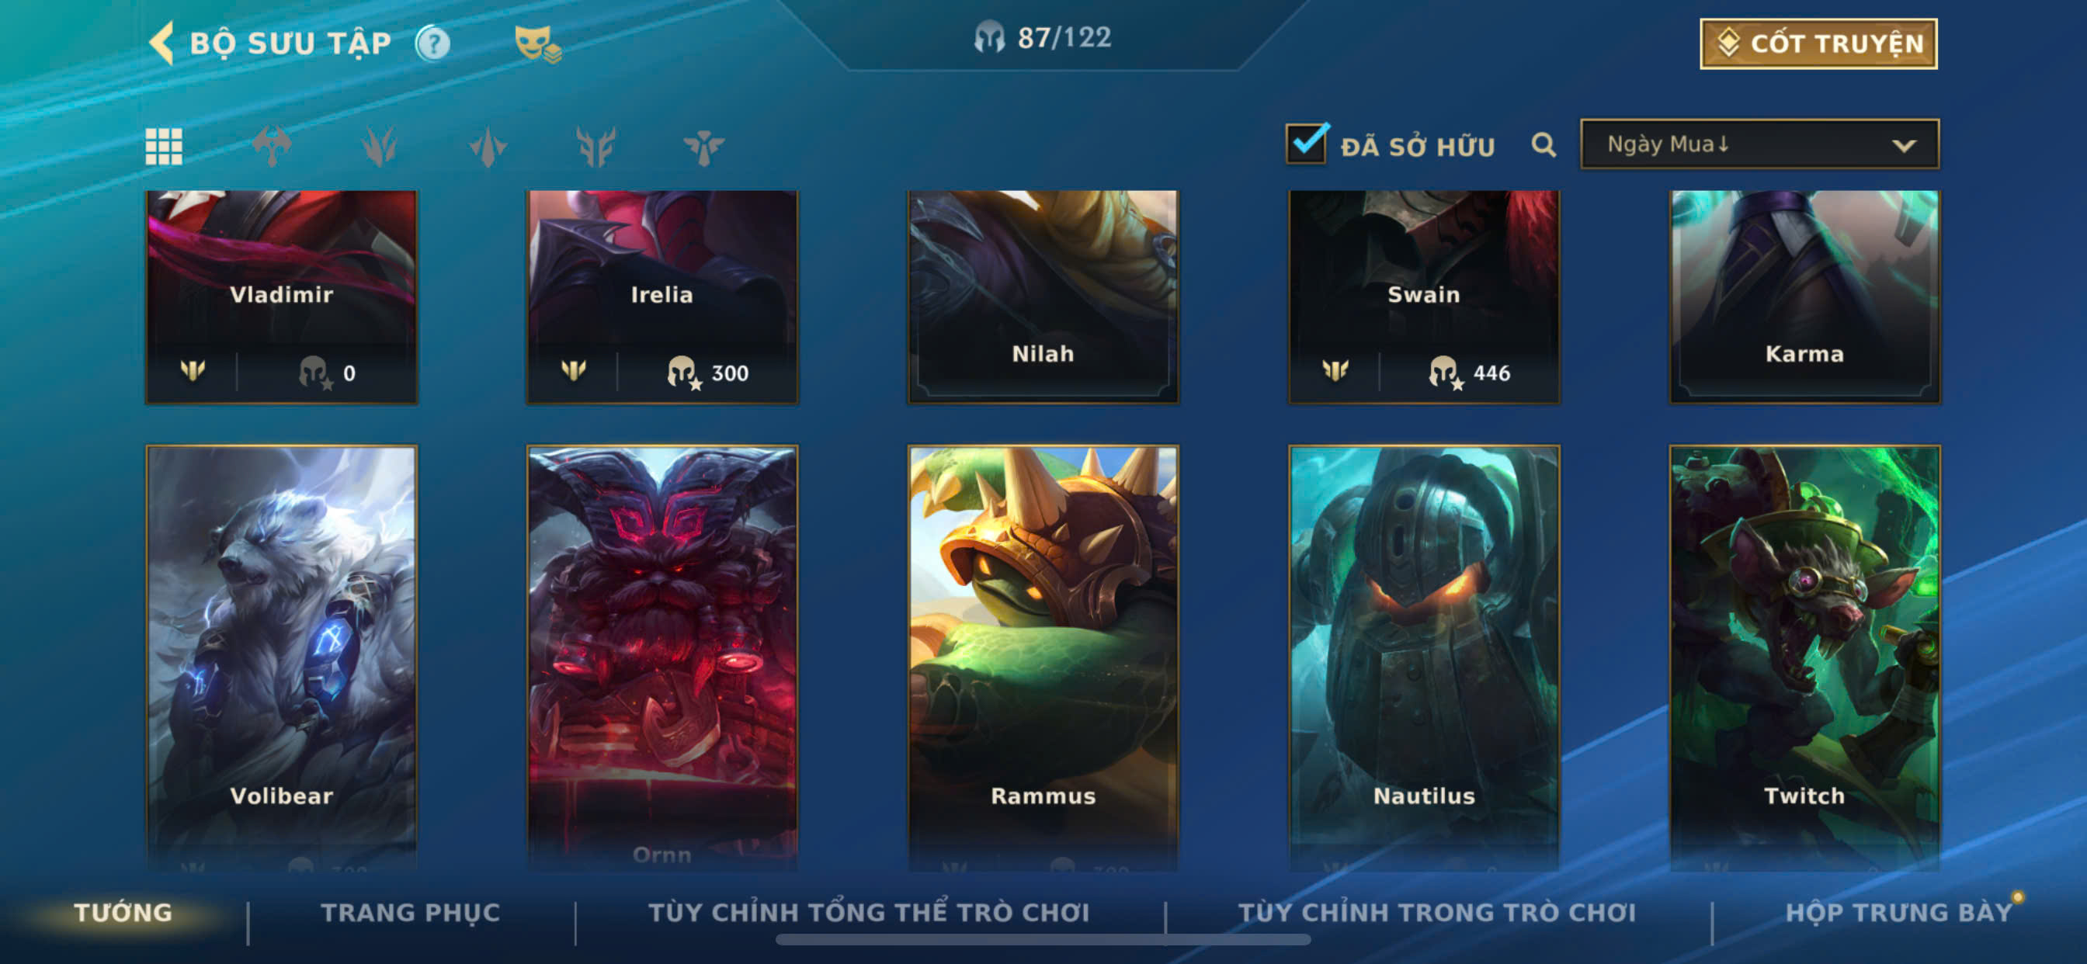
Task: Switch to the Trang Phục tab
Action: coord(411,913)
